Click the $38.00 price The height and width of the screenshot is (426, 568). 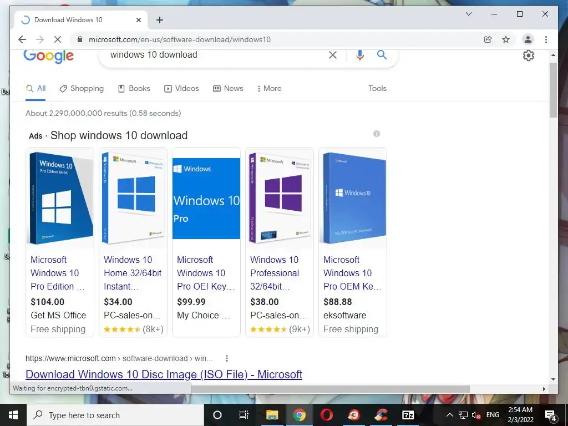click(265, 302)
